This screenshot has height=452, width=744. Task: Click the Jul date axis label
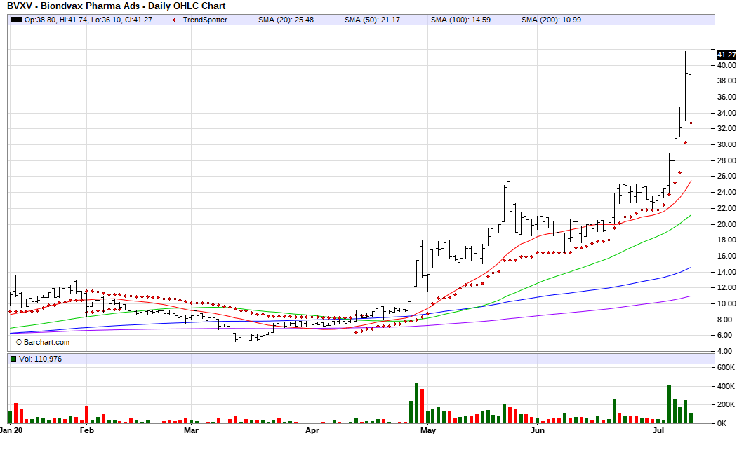(x=658, y=431)
